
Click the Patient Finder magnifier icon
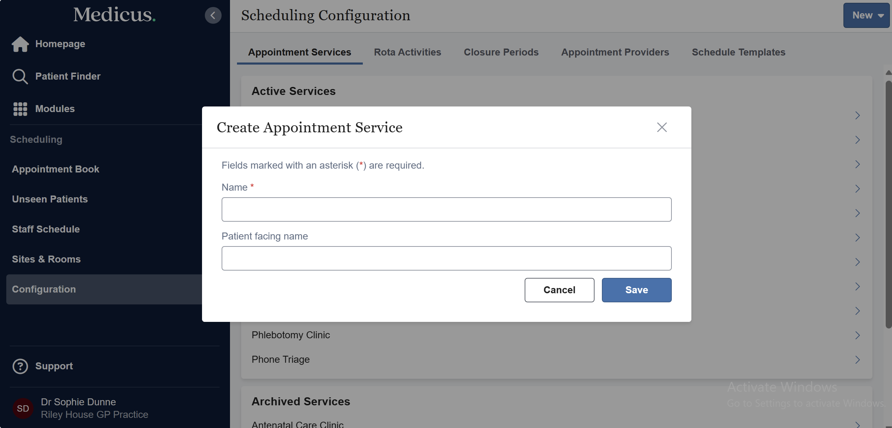[x=20, y=76]
